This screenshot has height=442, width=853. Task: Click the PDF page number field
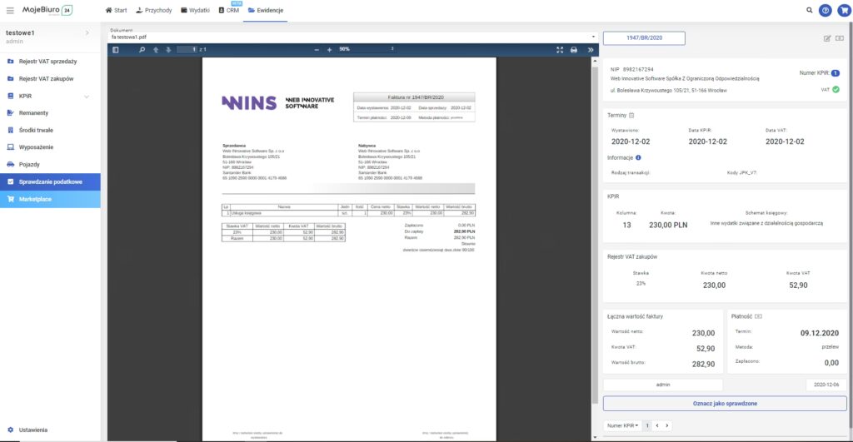point(187,50)
